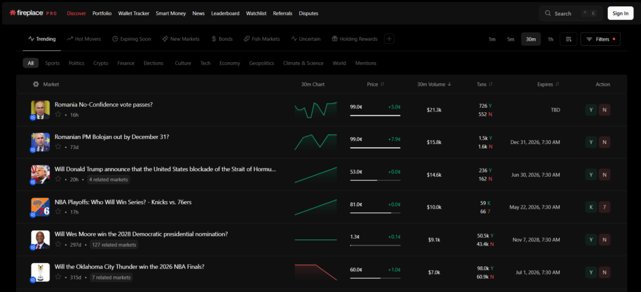The height and width of the screenshot is (292, 641).
Task: Click the settings gear icon beside Market header
Action: point(36,84)
